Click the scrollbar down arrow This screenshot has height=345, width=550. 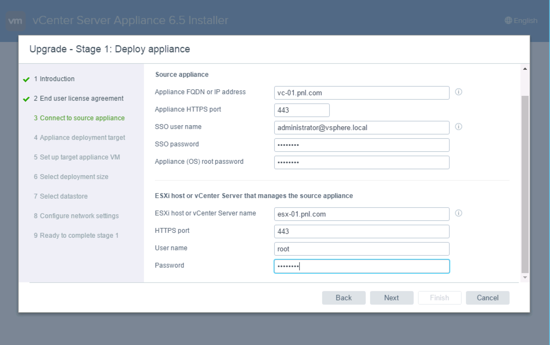(525, 278)
